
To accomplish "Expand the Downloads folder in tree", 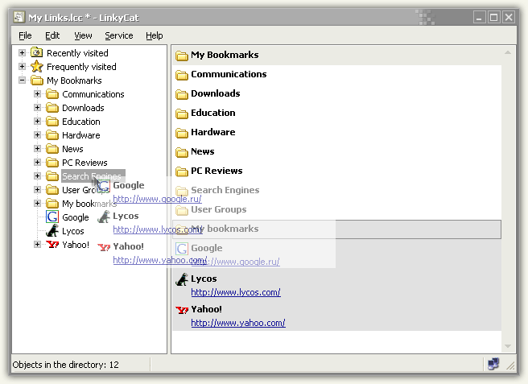I will click(37, 108).
